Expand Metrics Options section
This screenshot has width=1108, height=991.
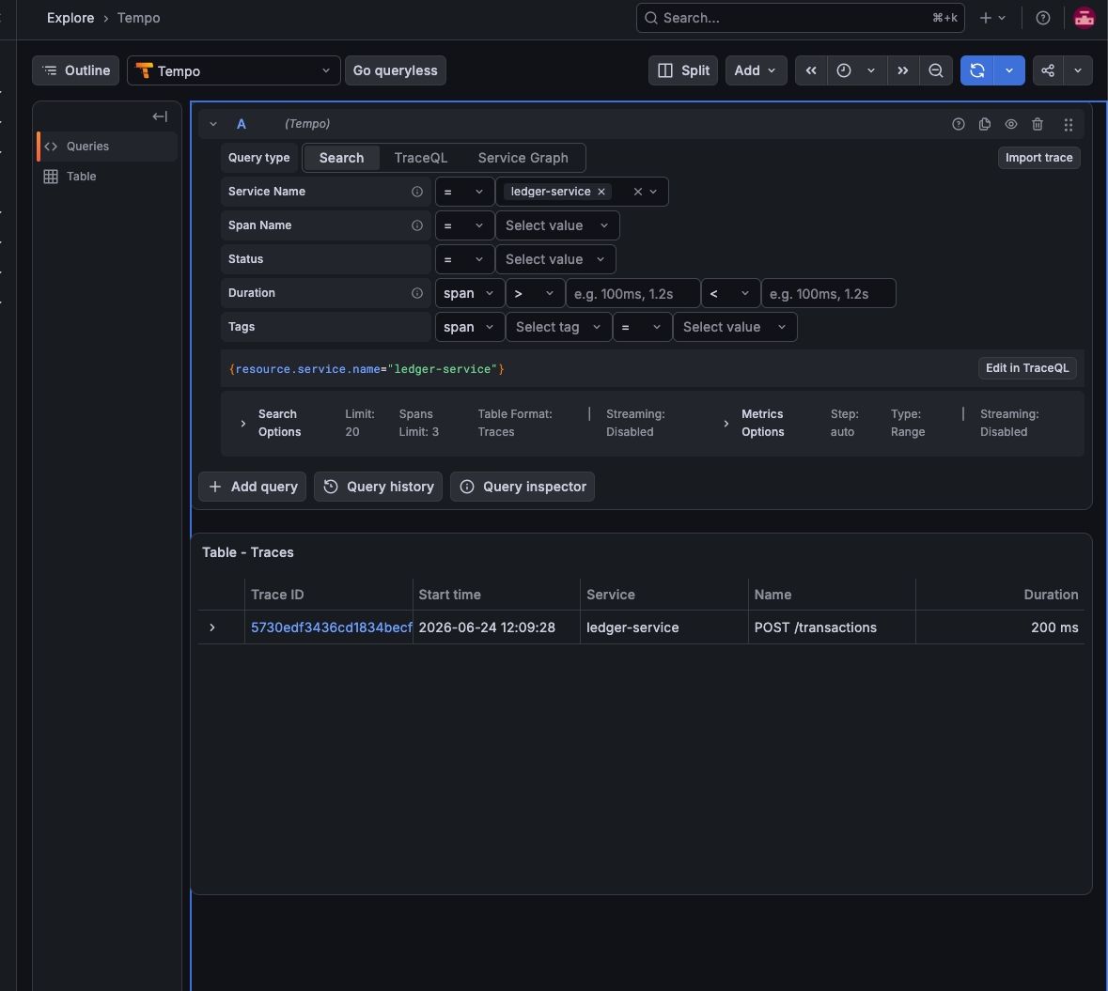[726, 423]
